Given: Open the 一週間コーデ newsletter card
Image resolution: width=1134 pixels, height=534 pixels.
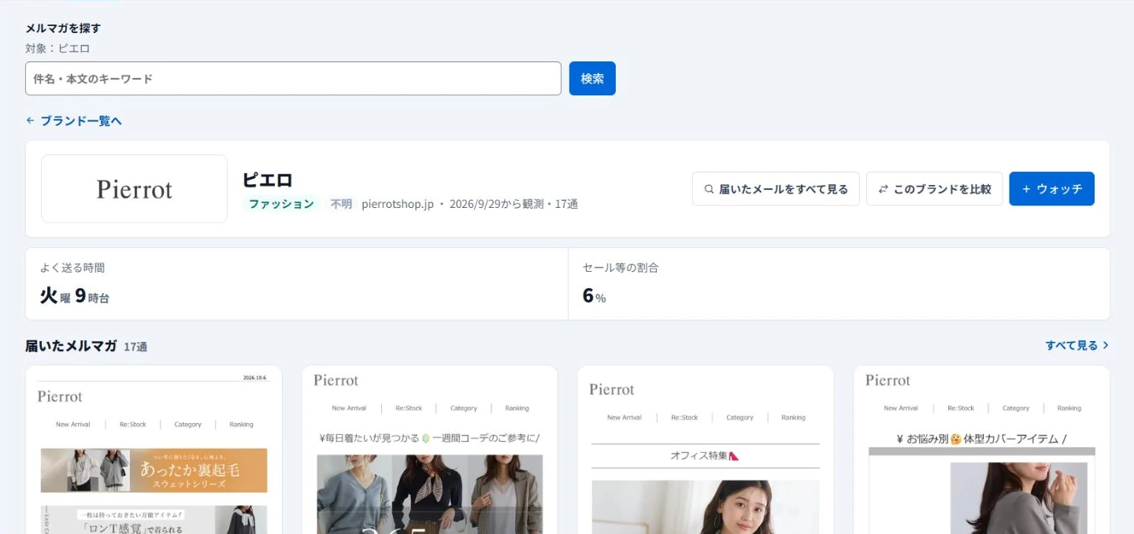Looking at the screenshot, I should click(x=430, y=450).
